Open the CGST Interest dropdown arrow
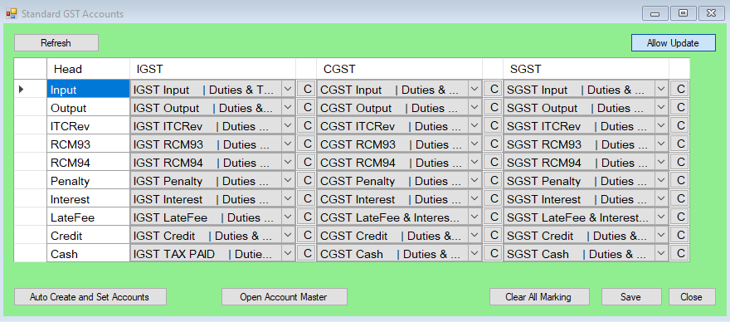The width and height of the screenshot is (730, 322). 474,199
